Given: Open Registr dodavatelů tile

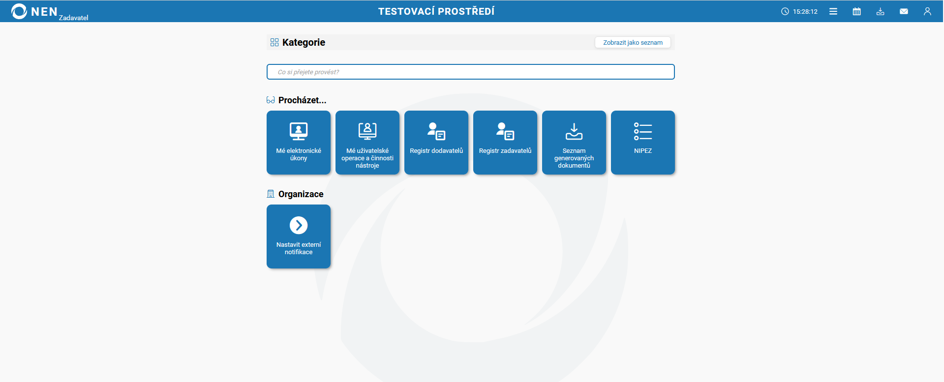Looking at the screenshot, I should (436, 143).
